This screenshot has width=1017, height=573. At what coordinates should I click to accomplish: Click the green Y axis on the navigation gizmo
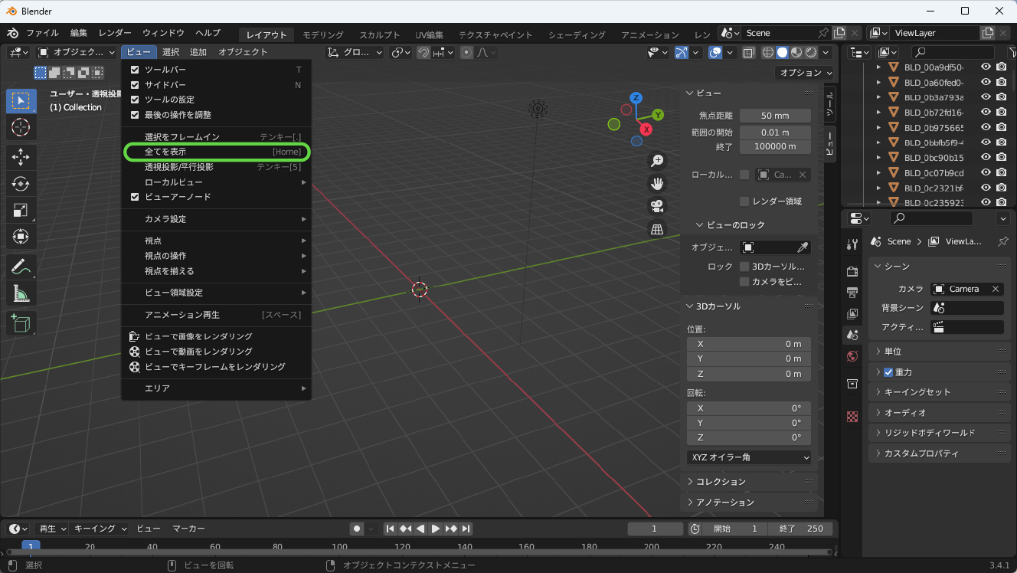pyautogui.click(x=658, y=115)
